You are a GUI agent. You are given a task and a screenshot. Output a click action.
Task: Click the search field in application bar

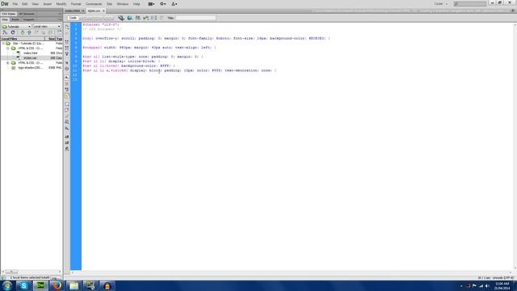click(x=469, y=4)
